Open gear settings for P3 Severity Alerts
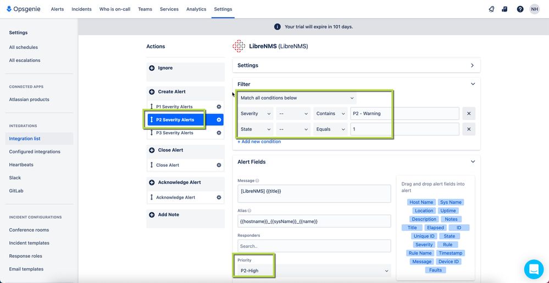Image resolution: width=549 pixels, height=283 pixels. pyautogui.click(x=219, y=133)
